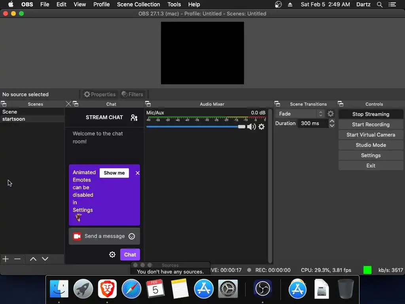Open Launchpad from the Dock

coord(83,289)
